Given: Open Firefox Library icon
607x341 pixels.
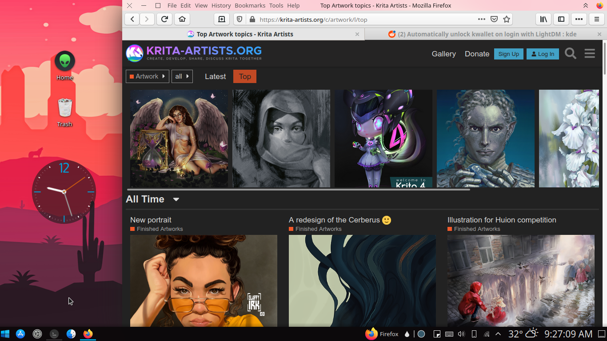Looking at the screenshot, I should point(543,19).
